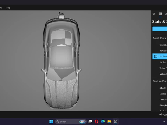Open the Help menu
Image resolution: width=167 pixels, height=125 pixels.
[x=8, y=8]
